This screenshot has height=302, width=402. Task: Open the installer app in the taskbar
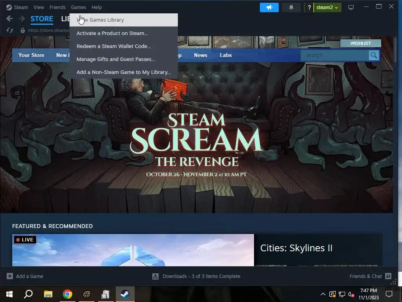coord(105,294)
